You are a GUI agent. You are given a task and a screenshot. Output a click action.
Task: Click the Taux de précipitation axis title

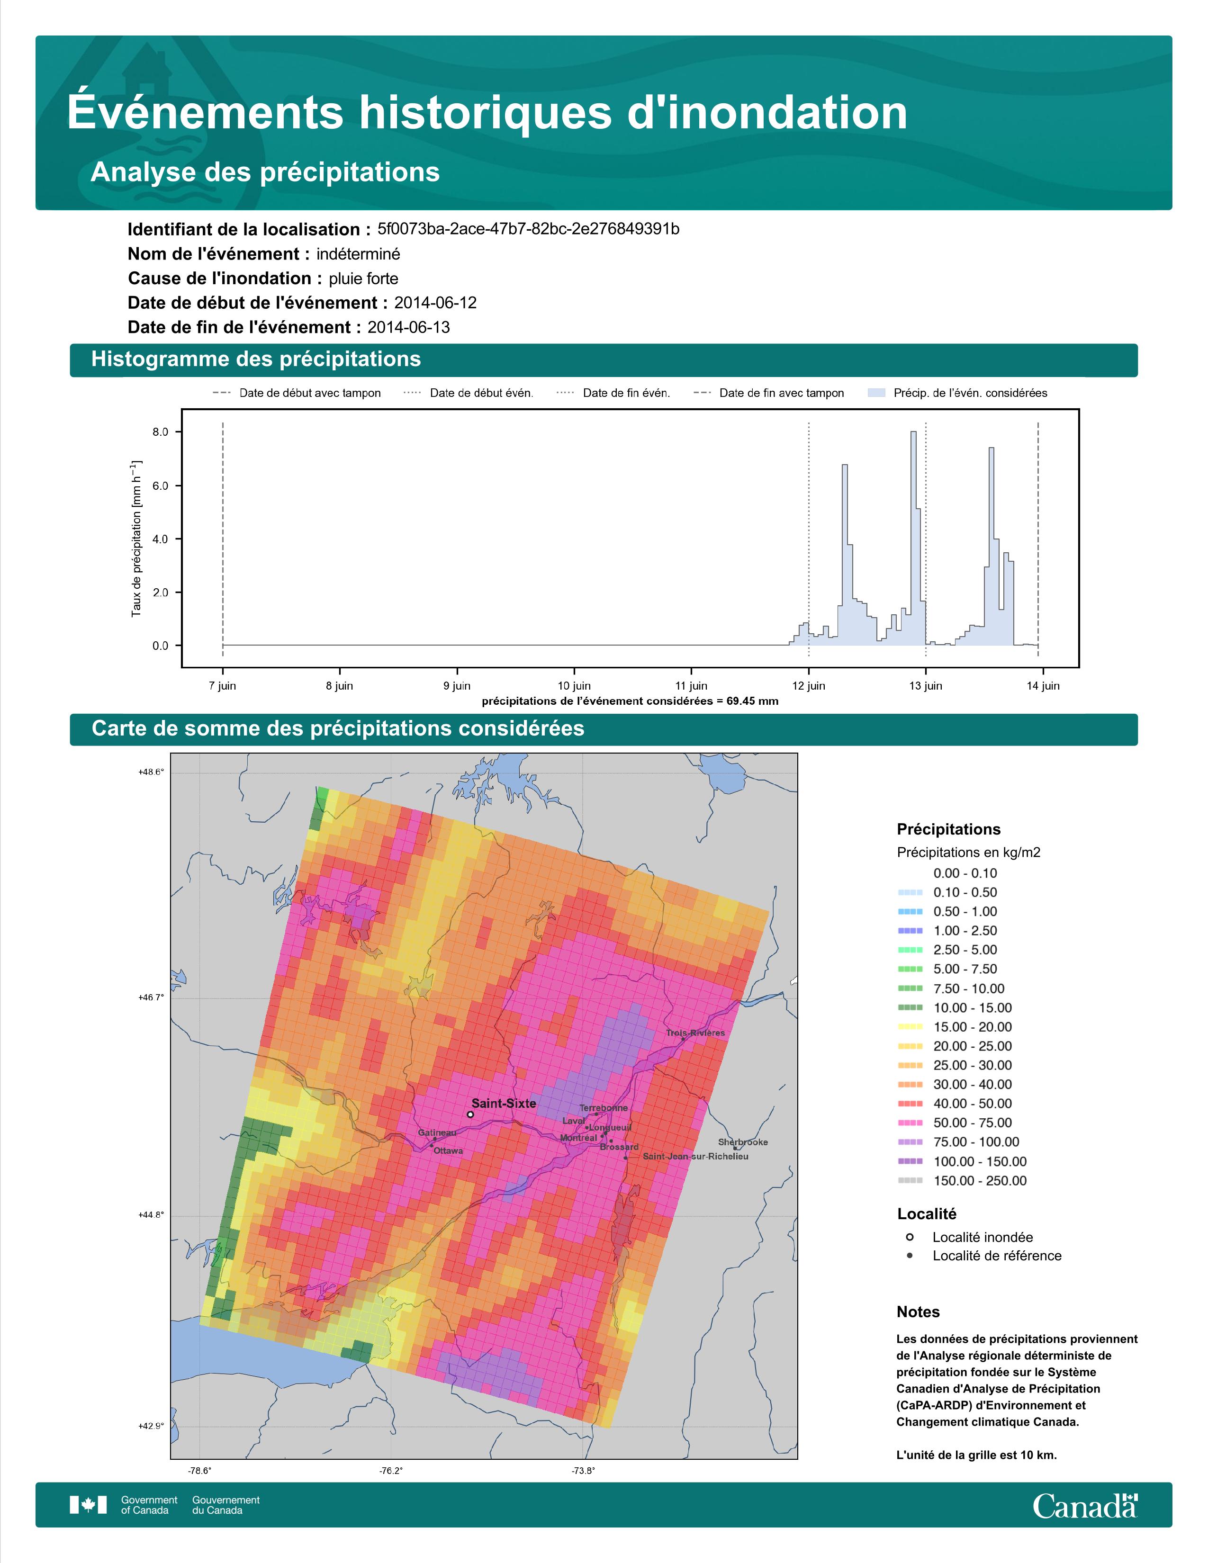click(136, 538)
